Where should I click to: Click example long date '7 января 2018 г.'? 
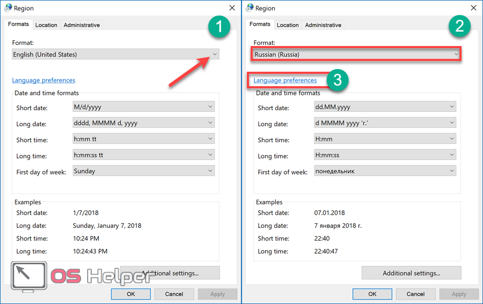338,225
